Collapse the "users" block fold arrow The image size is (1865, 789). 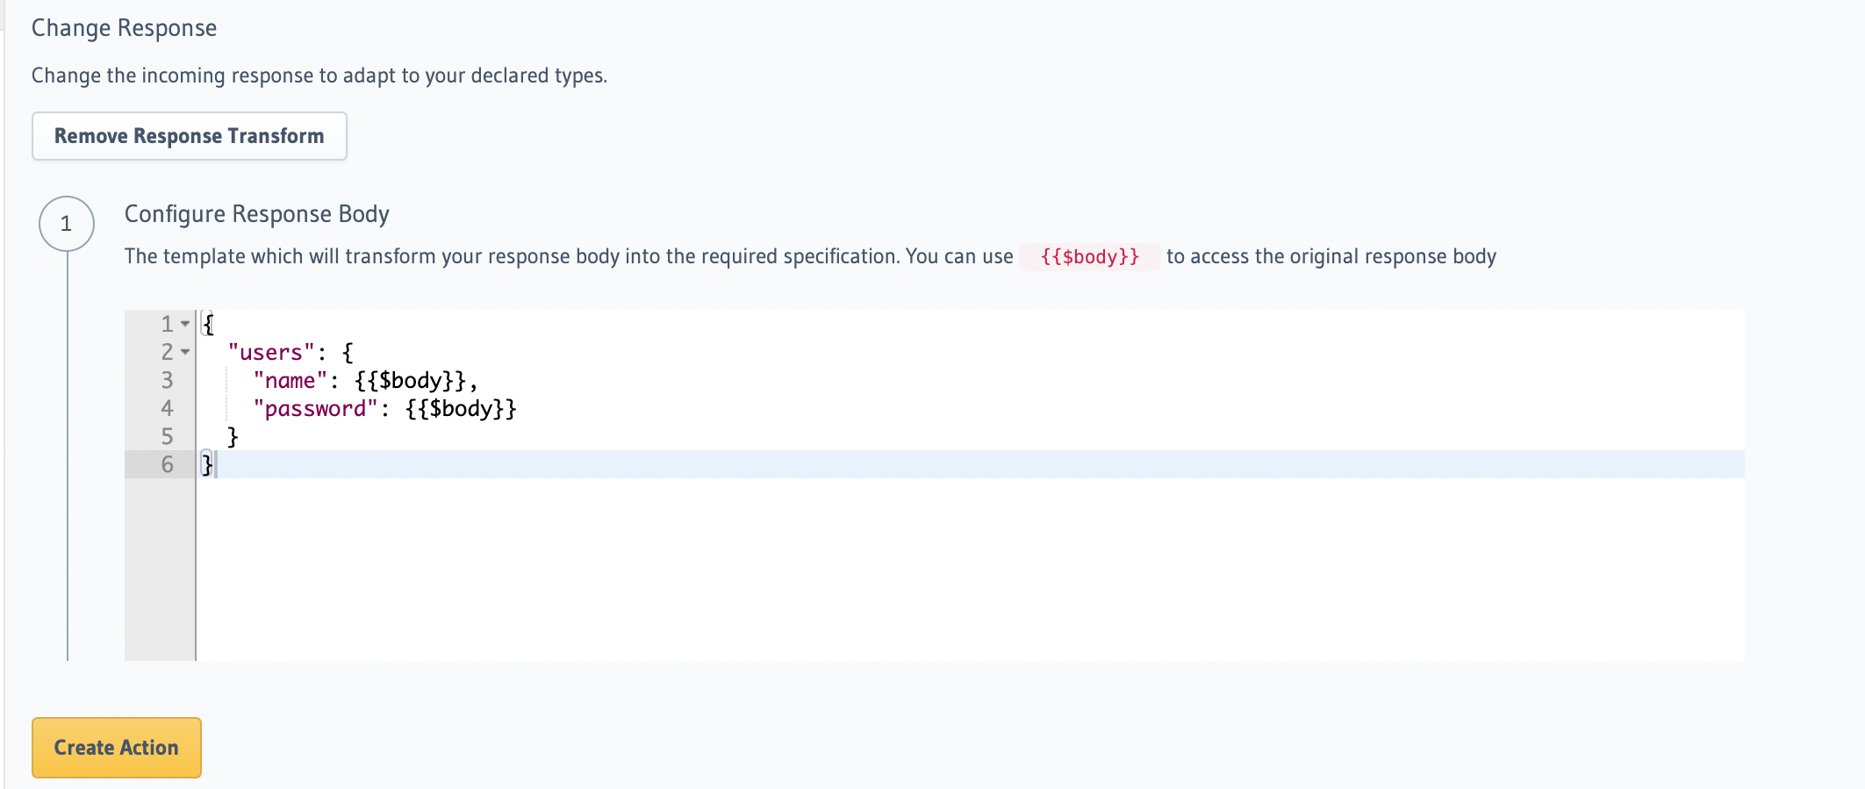185,352
